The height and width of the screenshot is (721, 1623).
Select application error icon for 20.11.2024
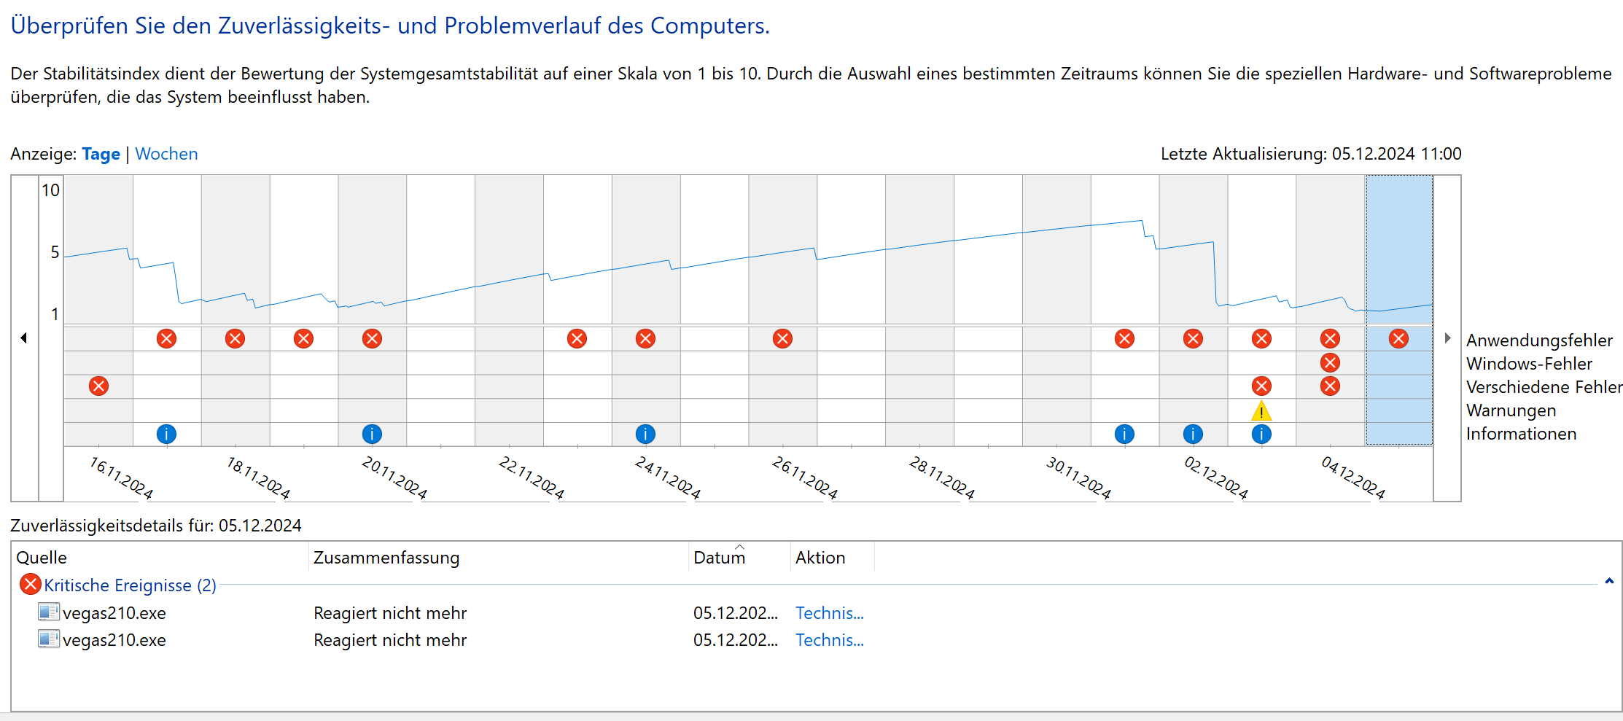(372, 338)
